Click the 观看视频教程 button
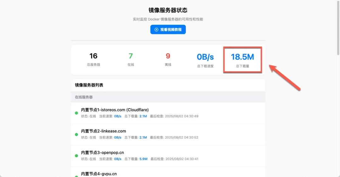 click(x=168, y=30)
